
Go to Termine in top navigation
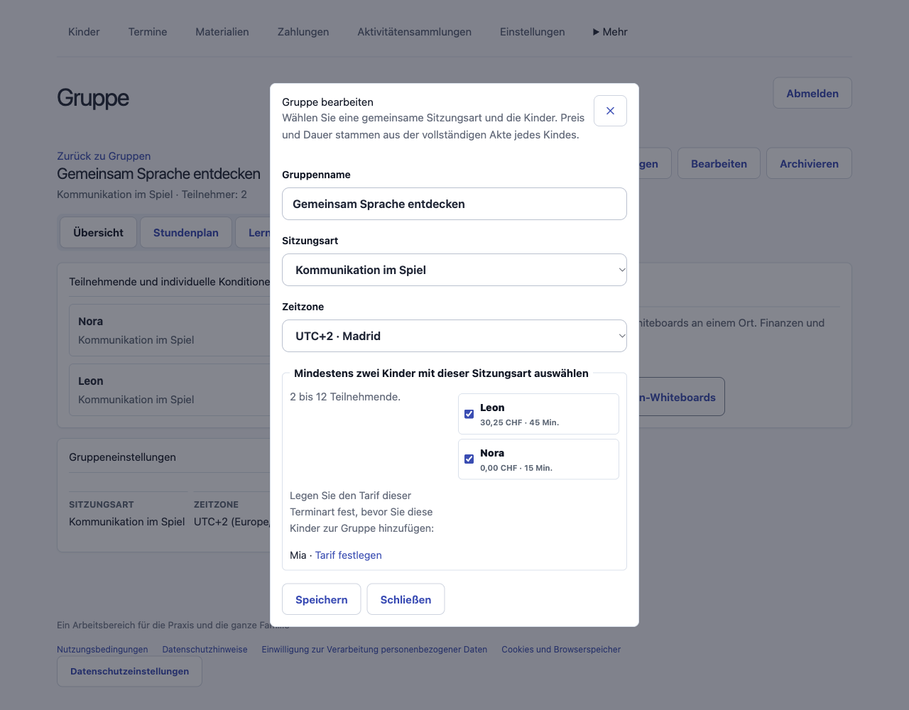pyautogui.click(x=148, y=32)
